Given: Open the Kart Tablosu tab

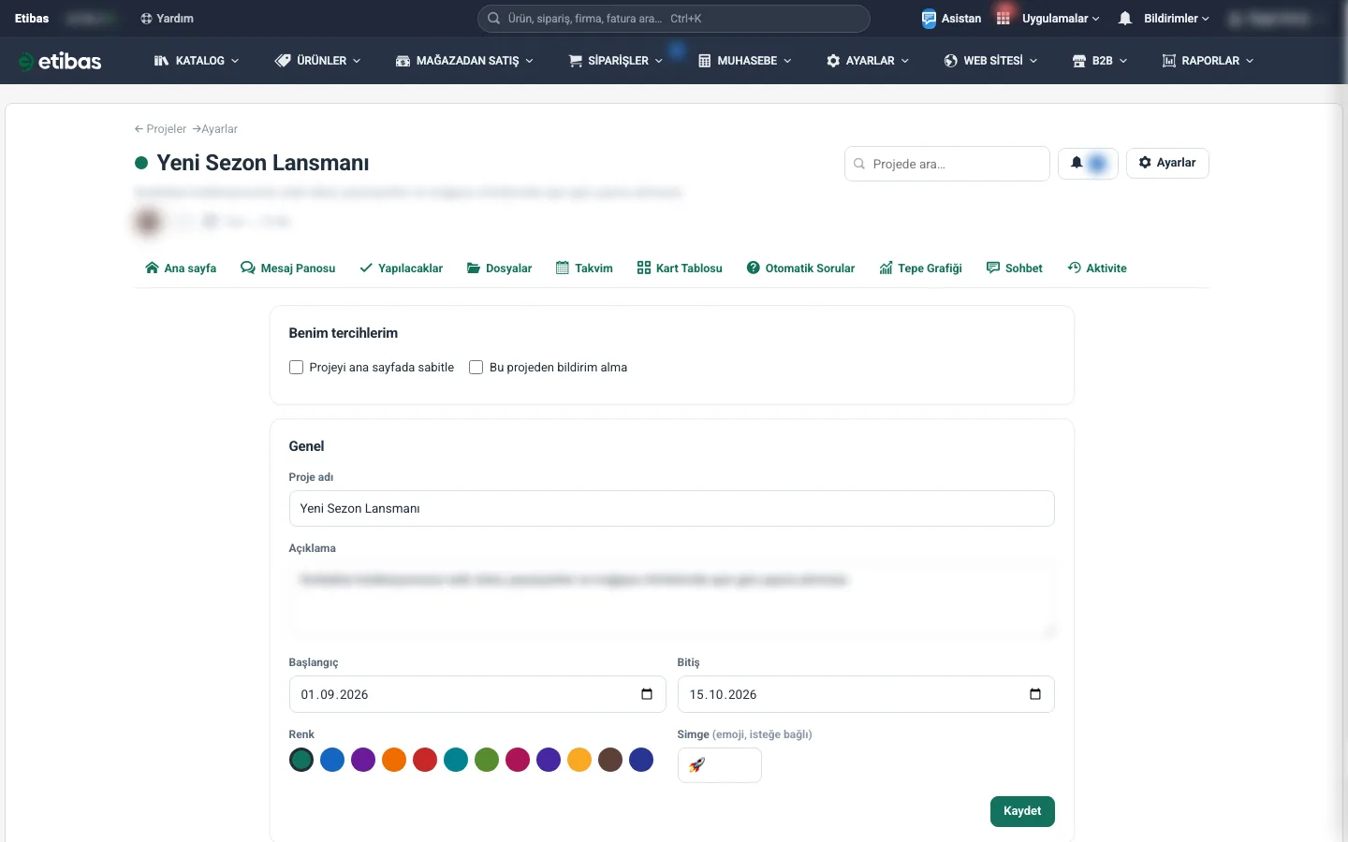Looking at the screenshot, I should point(680,269).
